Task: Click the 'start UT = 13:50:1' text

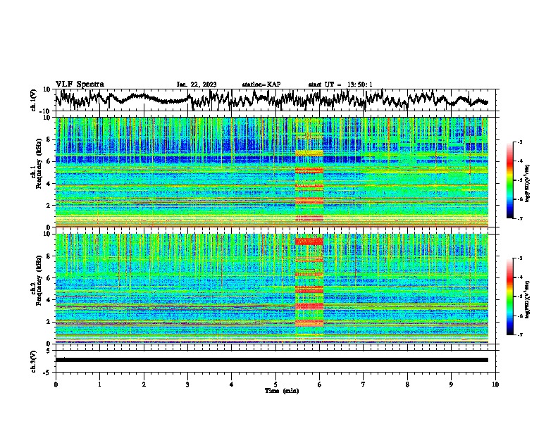Action: click(x=340, y=85)
